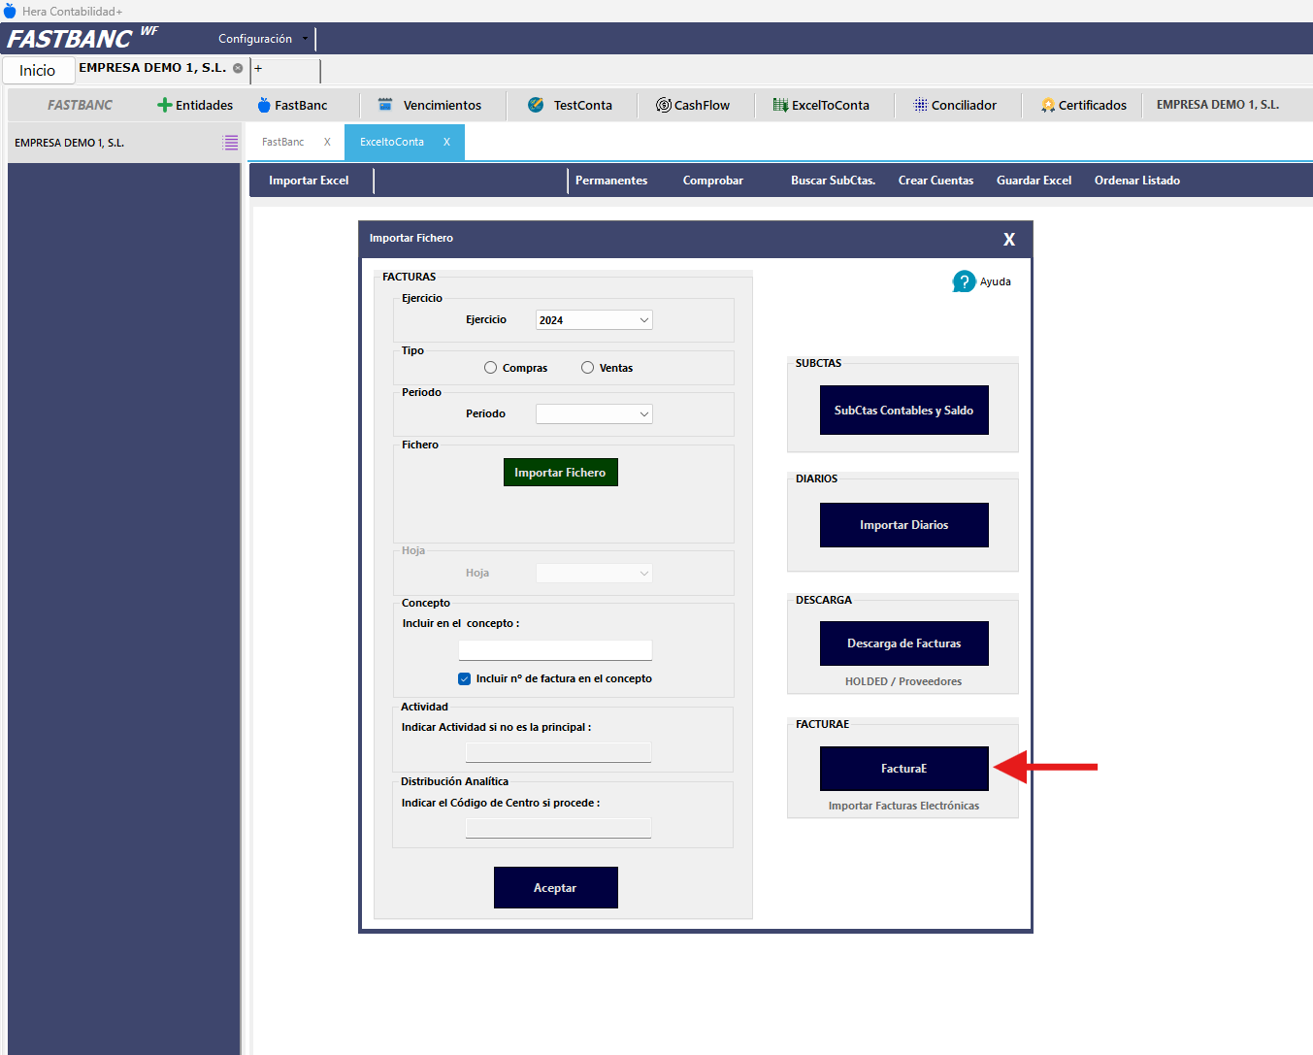The width and height of the screenshot is (1313, 1055).
Task: Click the Conciliador grid icon
Action: click(x=920, y=105)
